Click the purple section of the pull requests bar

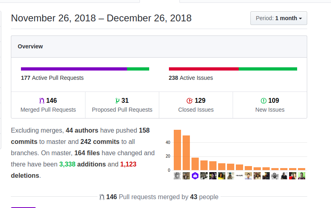tap(74, 69)
